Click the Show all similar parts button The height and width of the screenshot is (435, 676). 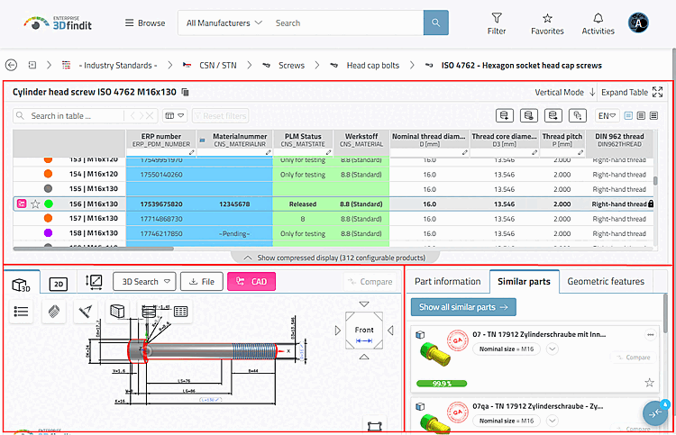[x=463, y=307]
